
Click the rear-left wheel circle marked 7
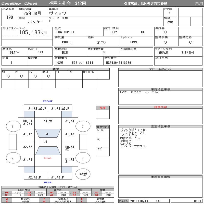pos(13,158)
